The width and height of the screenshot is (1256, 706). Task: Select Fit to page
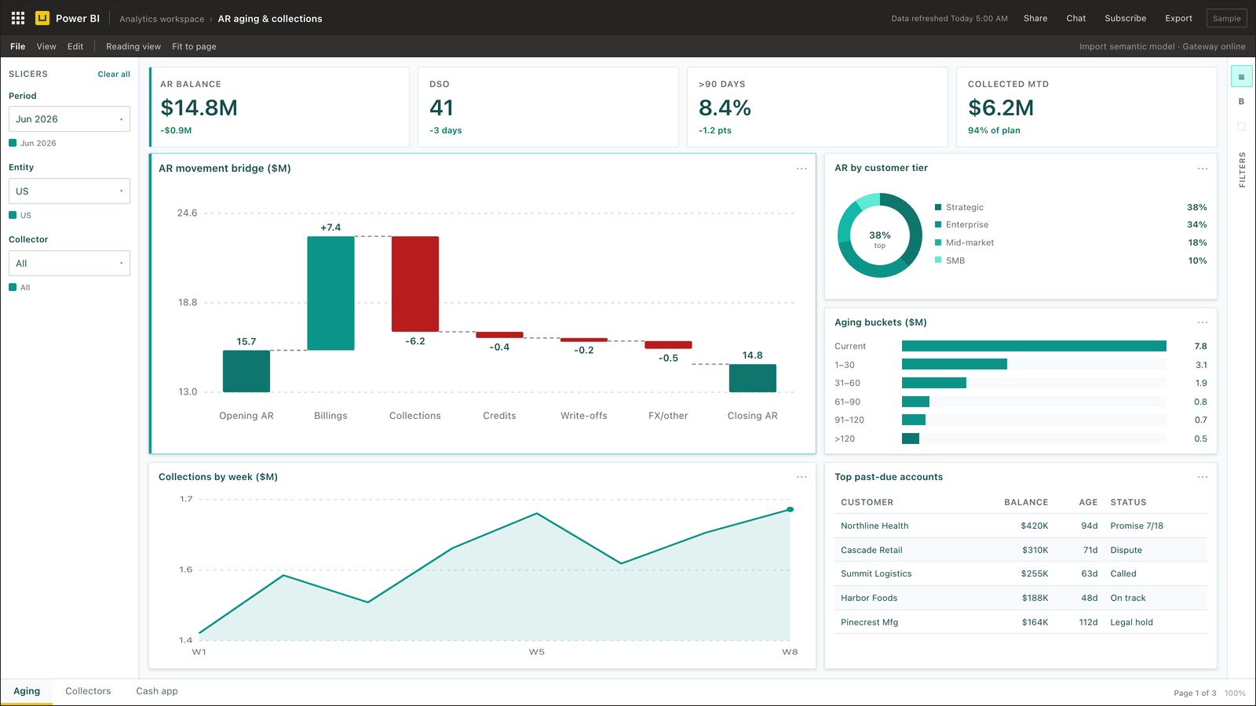[x=194, y=46]
